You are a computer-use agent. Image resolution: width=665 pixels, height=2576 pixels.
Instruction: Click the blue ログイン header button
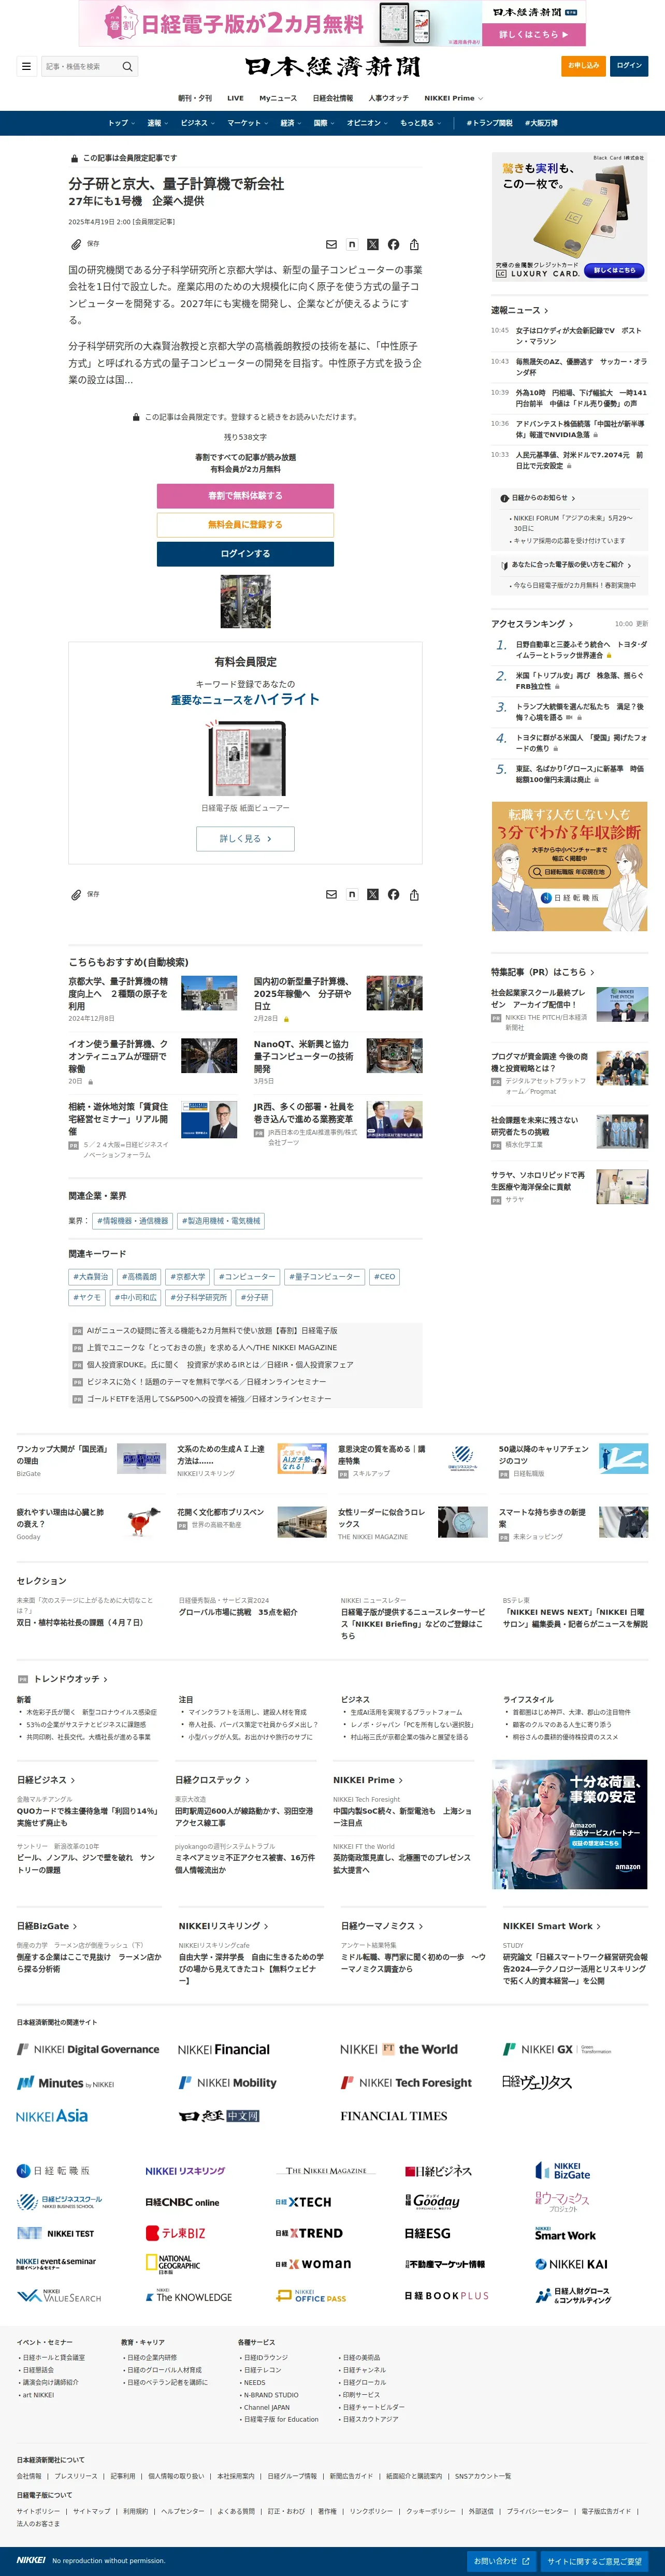pos(629,66)
